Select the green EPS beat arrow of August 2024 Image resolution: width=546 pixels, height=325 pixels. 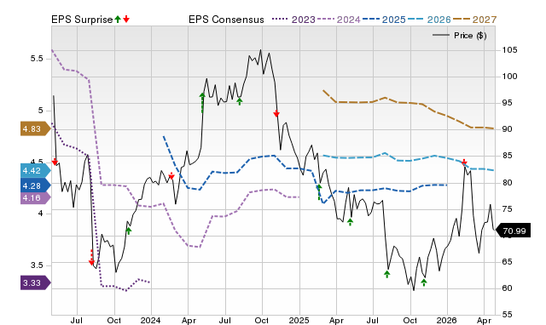239,101
